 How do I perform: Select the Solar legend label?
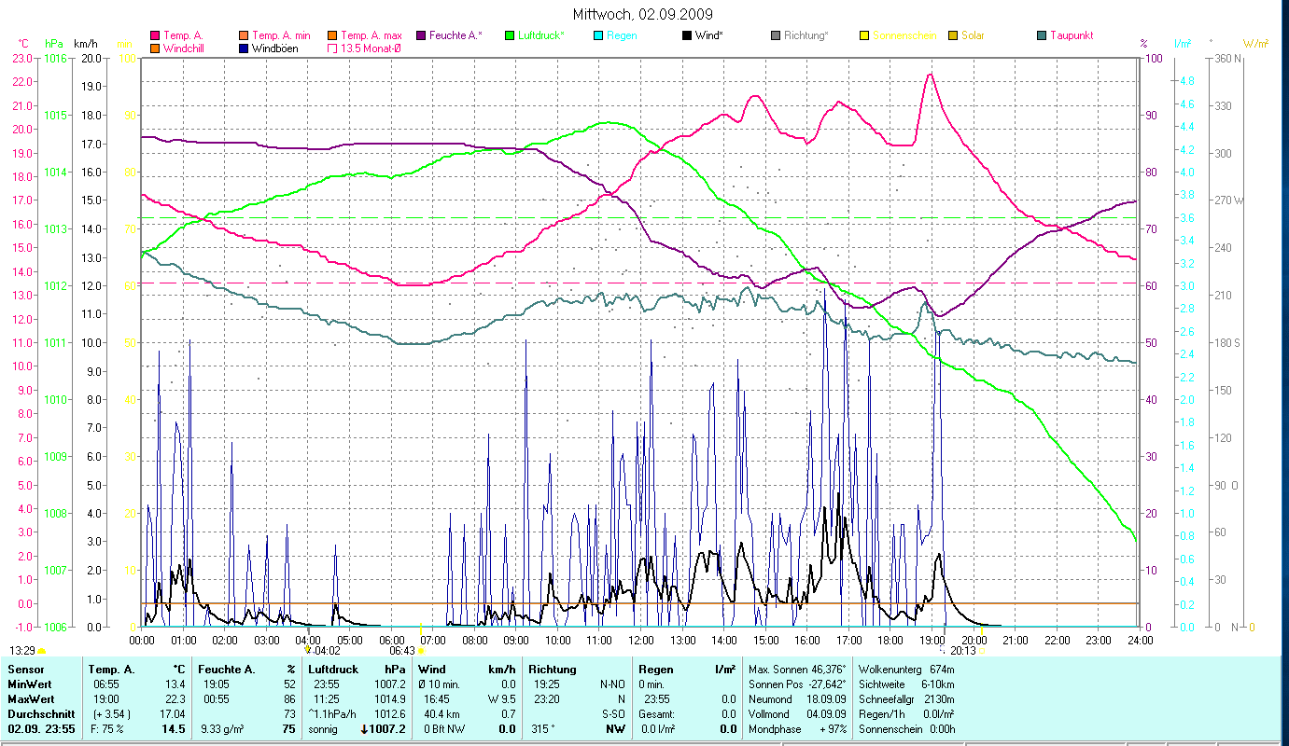(x=973, y=35)
